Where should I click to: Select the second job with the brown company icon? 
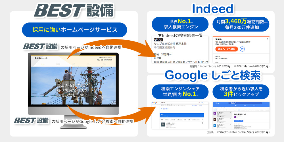coord(222,121)
